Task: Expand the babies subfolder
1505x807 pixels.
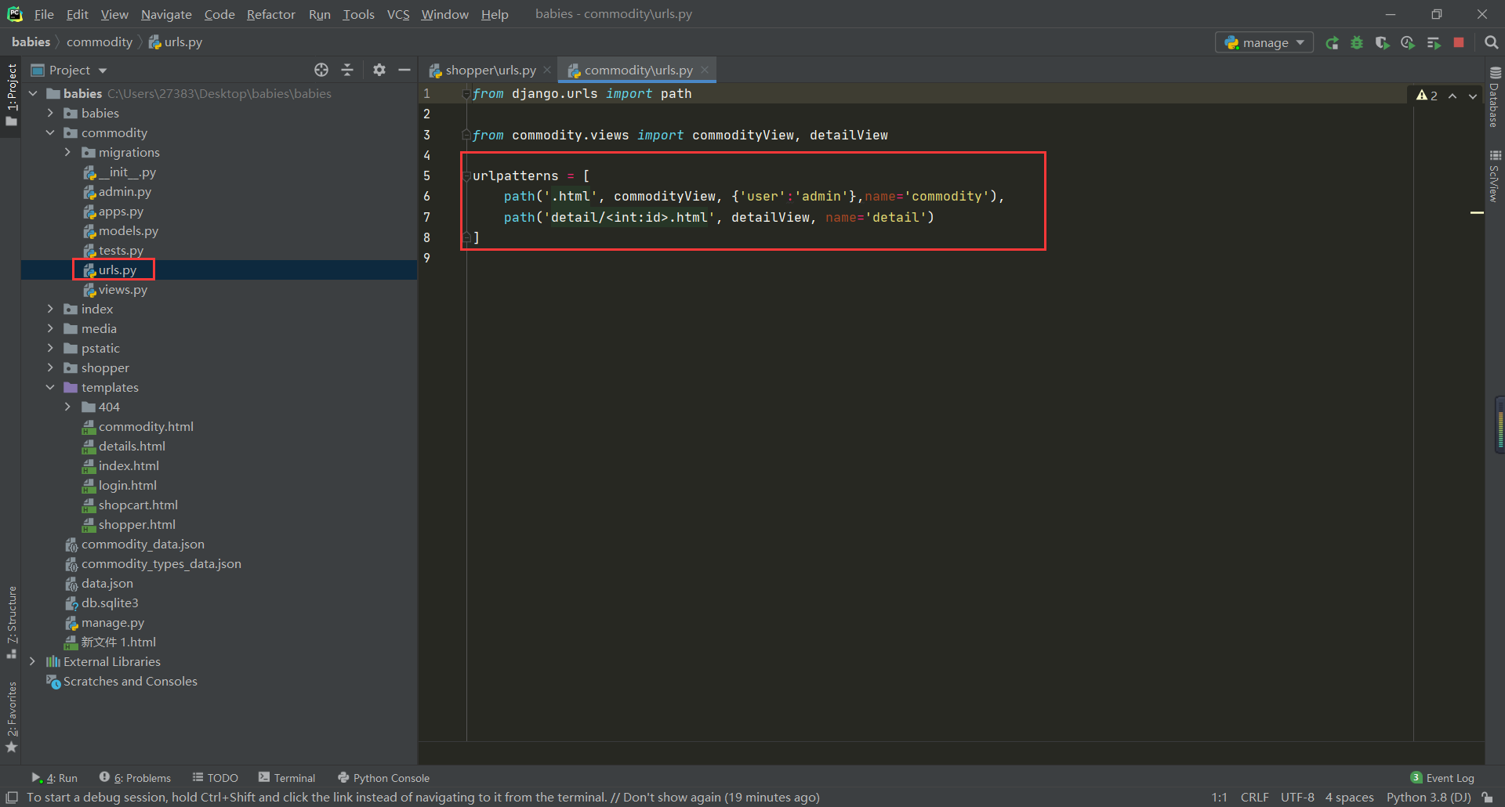Action: [50, 113]
